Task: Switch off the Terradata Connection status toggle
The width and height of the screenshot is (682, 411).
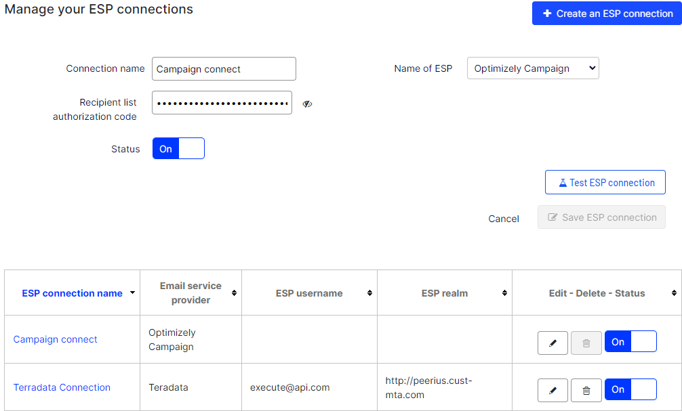Action: 630,389
